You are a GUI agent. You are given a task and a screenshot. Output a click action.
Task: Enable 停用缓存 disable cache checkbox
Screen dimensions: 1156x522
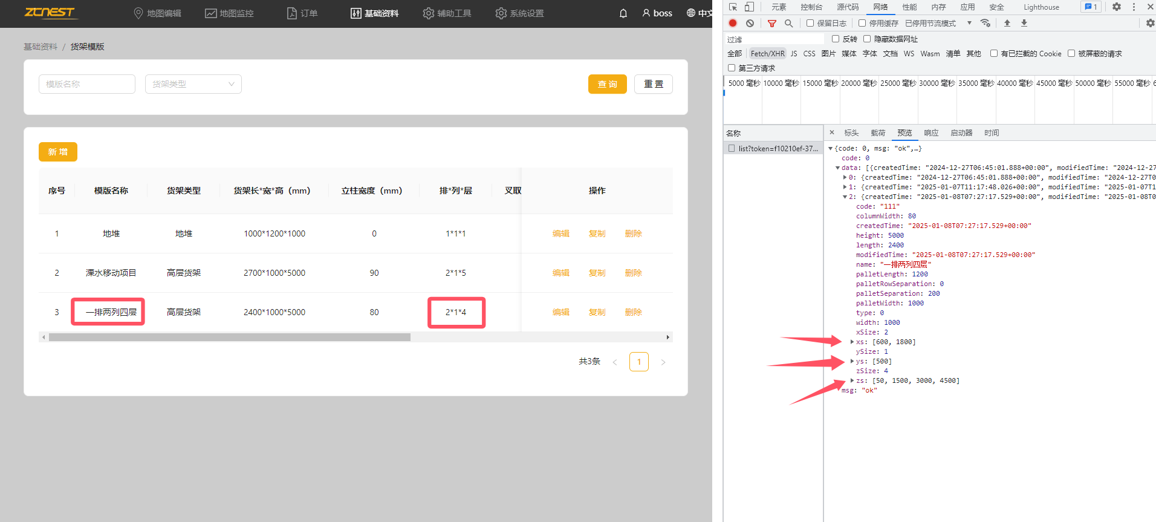[x=862, y=23]
